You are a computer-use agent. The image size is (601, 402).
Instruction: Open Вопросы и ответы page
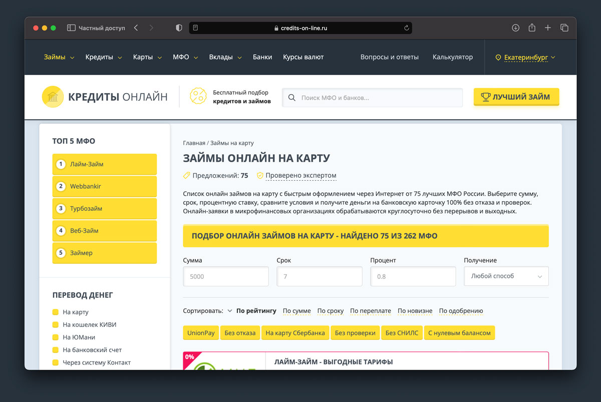390,57
